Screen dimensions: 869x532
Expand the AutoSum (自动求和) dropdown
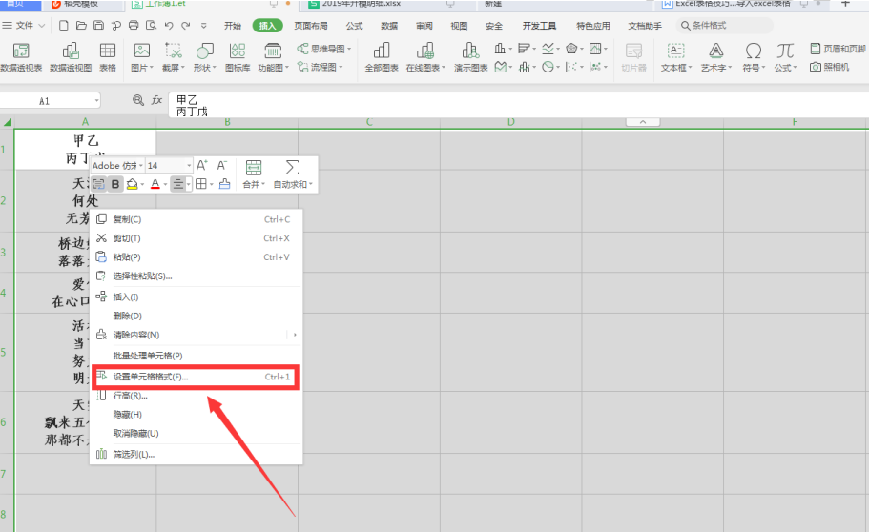311,185
